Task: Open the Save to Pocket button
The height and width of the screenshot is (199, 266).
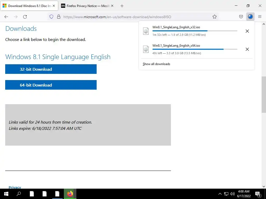Action: point(241,17)
